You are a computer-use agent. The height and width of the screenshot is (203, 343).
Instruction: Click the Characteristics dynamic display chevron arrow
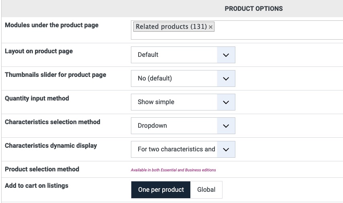tap(226, 149)
